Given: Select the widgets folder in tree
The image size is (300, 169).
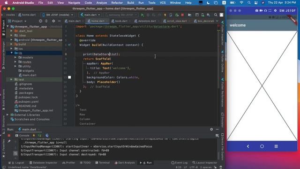Looking at the screenshot, I should (28, 71).
